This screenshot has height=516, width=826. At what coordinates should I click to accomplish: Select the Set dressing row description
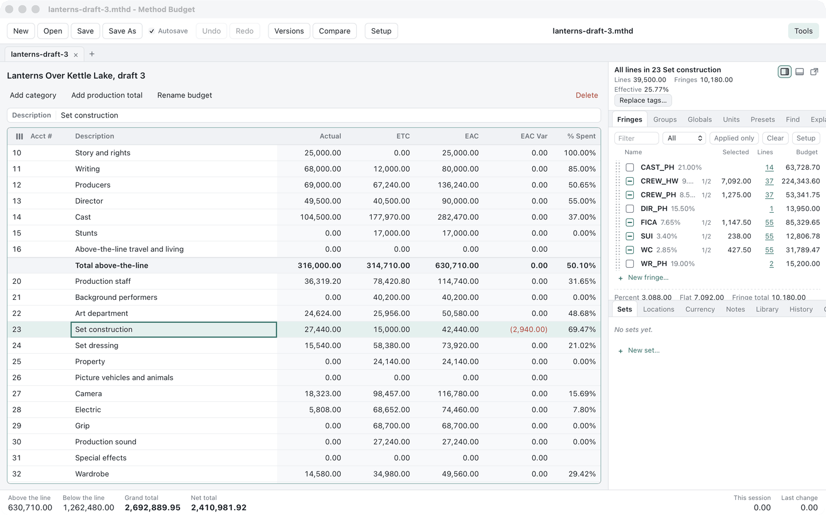pos(174,346)
